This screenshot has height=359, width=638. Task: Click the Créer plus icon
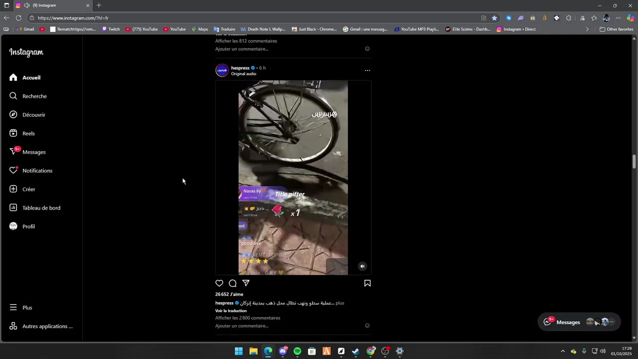coord(13,189)
